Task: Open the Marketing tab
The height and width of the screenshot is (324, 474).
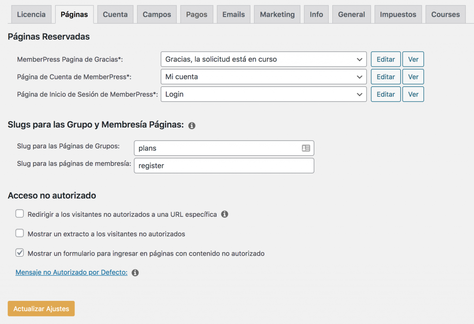Action: 277,14
